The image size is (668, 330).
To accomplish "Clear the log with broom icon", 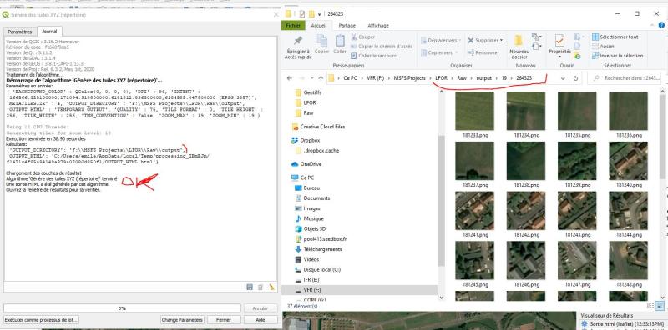I will (x=272, y=287).
